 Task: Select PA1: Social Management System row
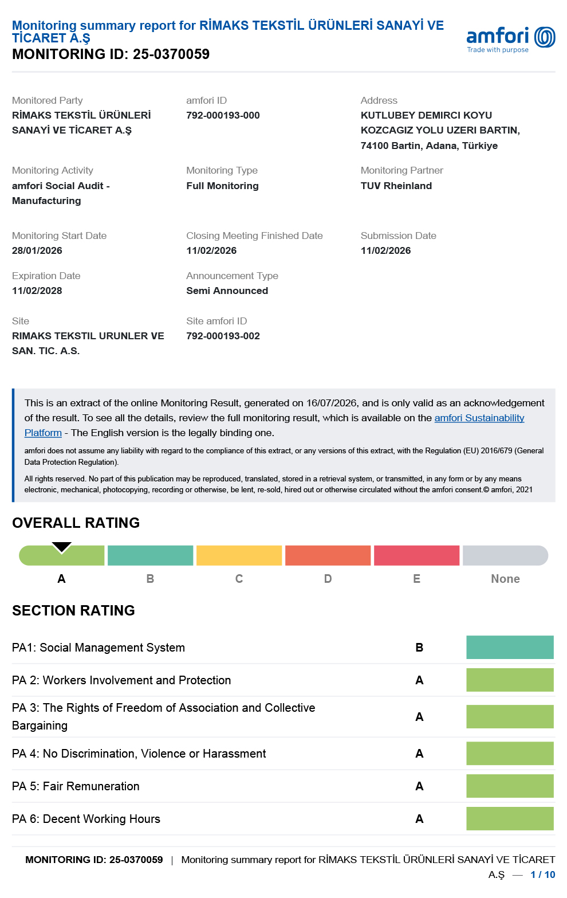(283, 648)
